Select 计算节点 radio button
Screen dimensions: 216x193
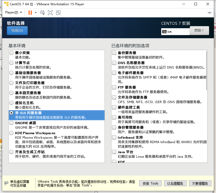(x=11, y=63)
